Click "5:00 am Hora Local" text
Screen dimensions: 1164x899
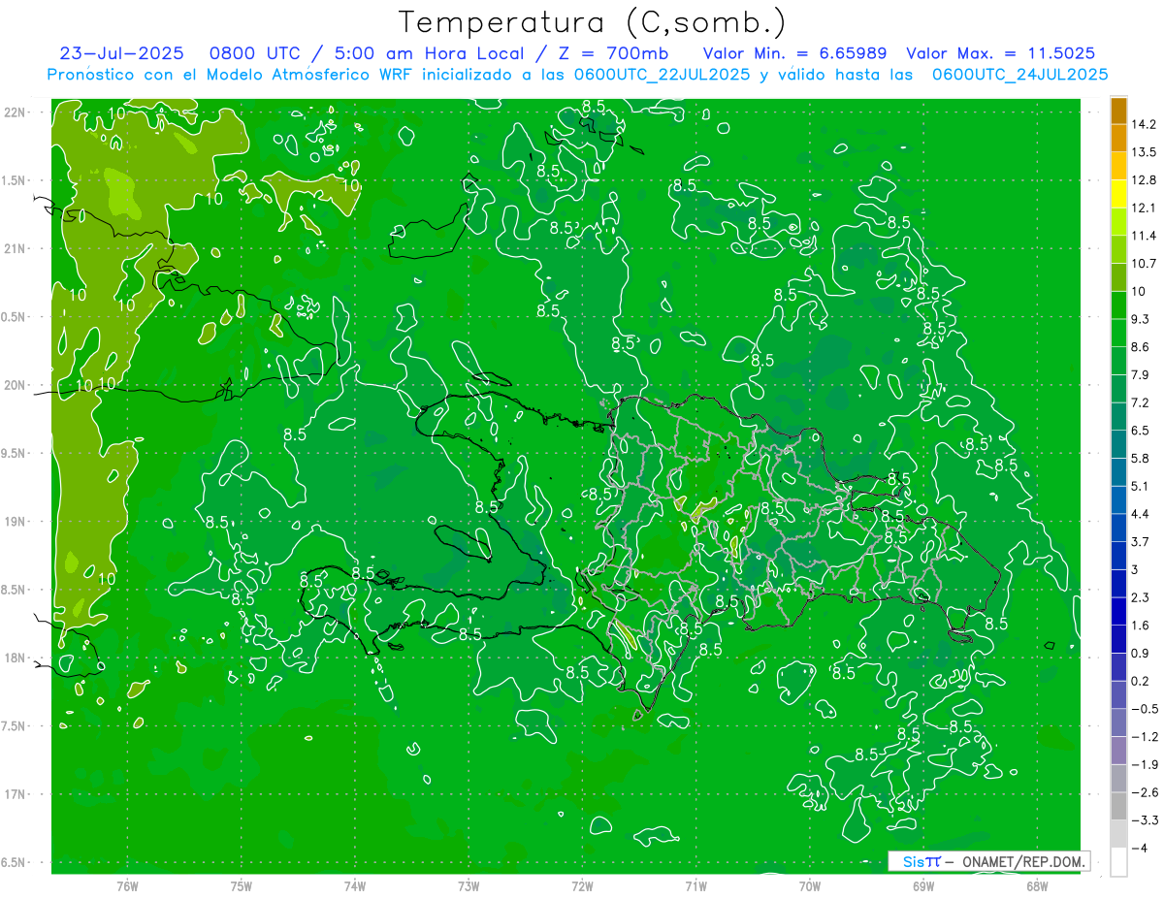[x=430, y=53]
